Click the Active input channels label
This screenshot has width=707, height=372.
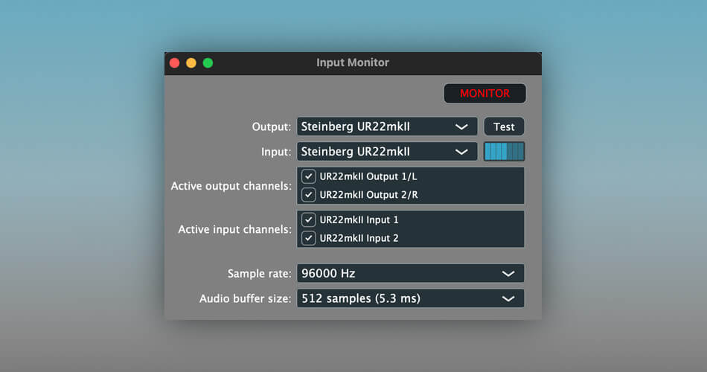tap(234, 229)
